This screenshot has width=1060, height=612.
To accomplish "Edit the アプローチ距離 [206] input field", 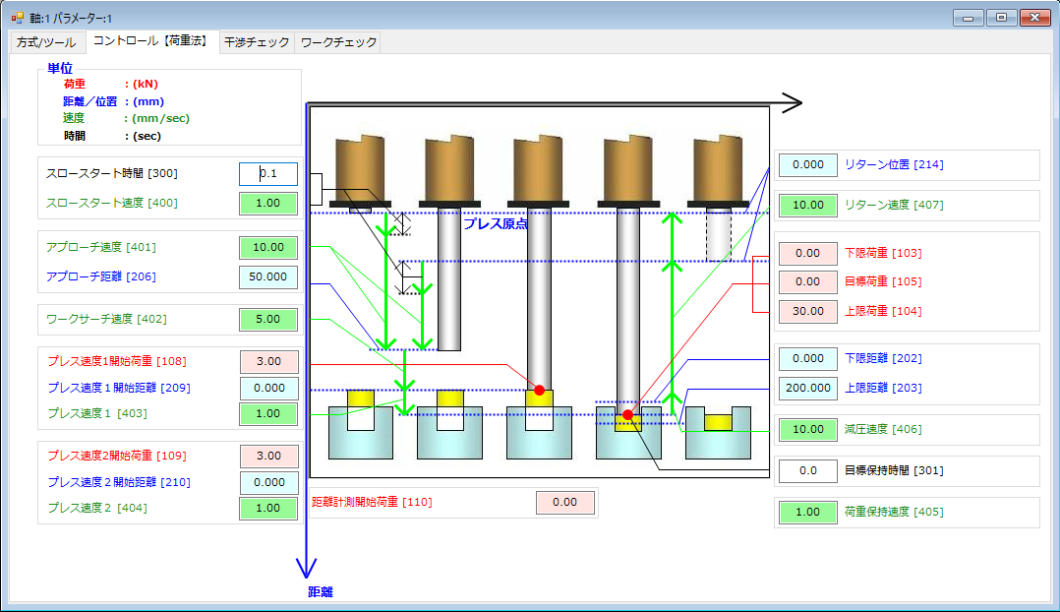I will (x=269, y=276).
